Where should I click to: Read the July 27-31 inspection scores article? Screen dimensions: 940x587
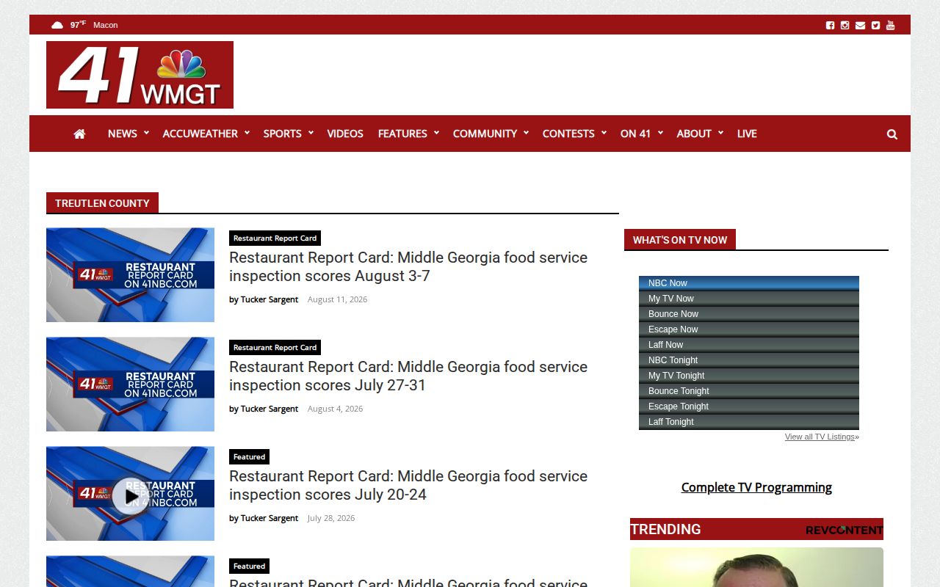tap(408, 376)
